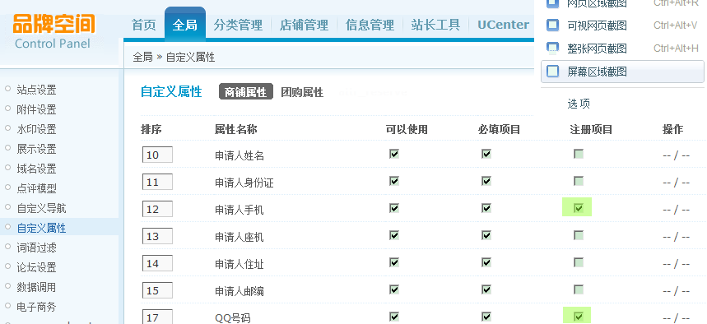
Task: Open 论坛设置 in sidebar
Action: tap(36, 267)
